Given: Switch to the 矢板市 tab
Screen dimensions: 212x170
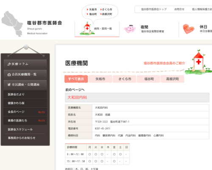Looking at the screenshot, I should point(100,79).
